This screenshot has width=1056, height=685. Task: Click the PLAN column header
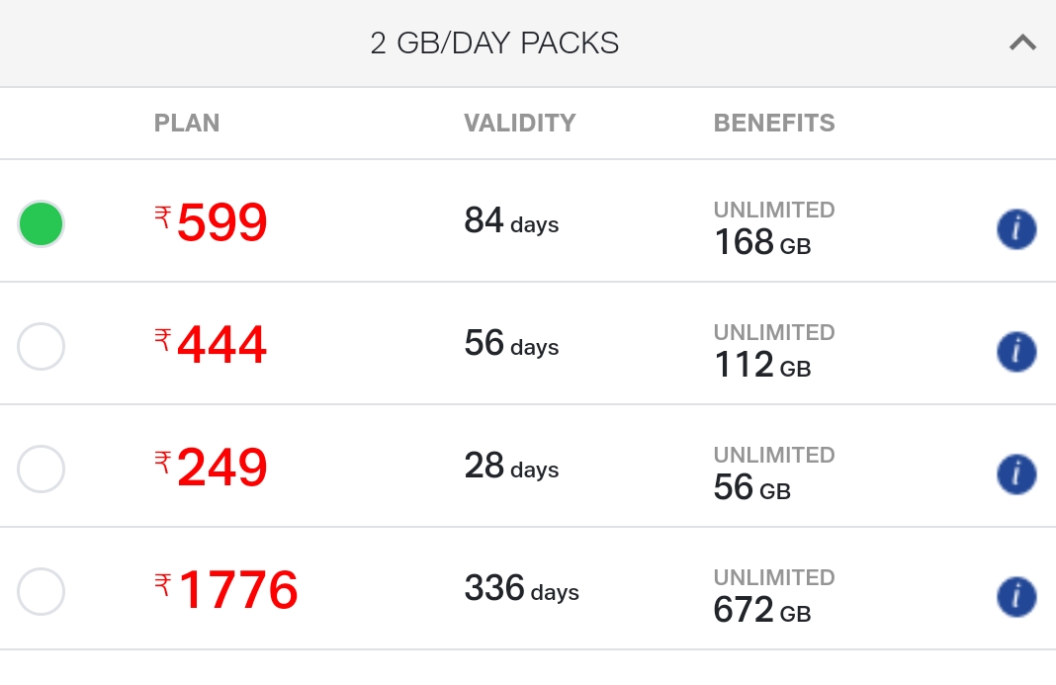(187, 123)
